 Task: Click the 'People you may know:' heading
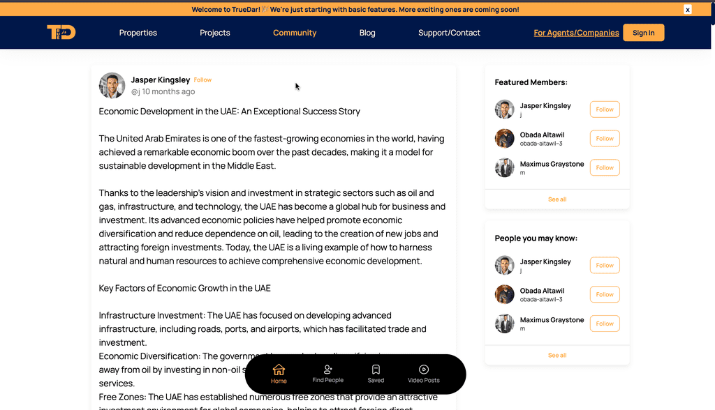(536, 238)
